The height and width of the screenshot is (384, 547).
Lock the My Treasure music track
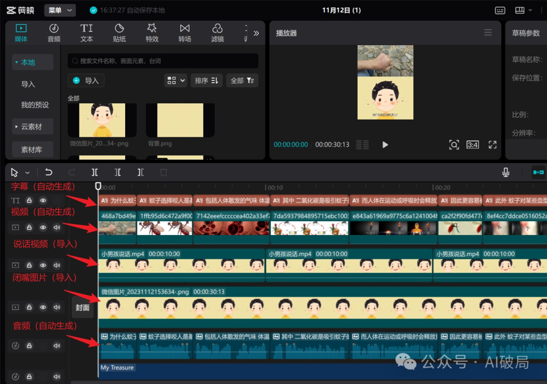click(x=29, y=376)
